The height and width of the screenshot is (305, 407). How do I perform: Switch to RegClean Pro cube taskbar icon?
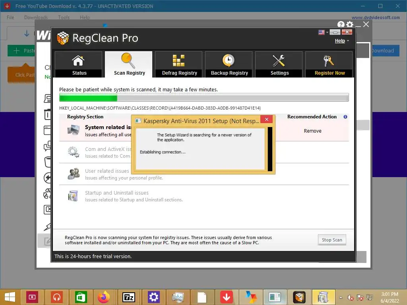click(x=299, y=297)
